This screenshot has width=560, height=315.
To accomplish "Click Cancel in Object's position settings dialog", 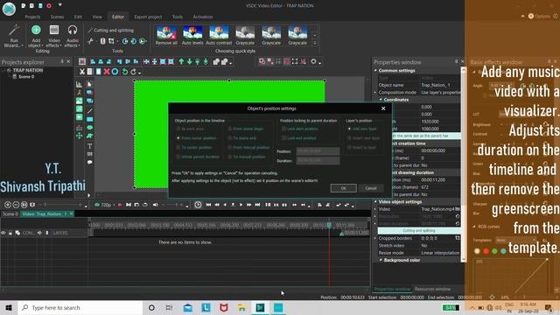I will 371,188.
